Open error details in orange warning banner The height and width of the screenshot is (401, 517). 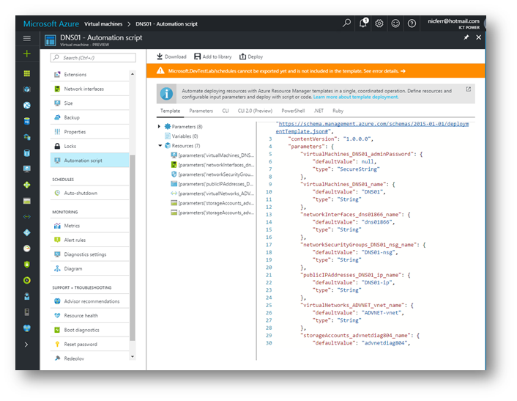coord(386,71)
